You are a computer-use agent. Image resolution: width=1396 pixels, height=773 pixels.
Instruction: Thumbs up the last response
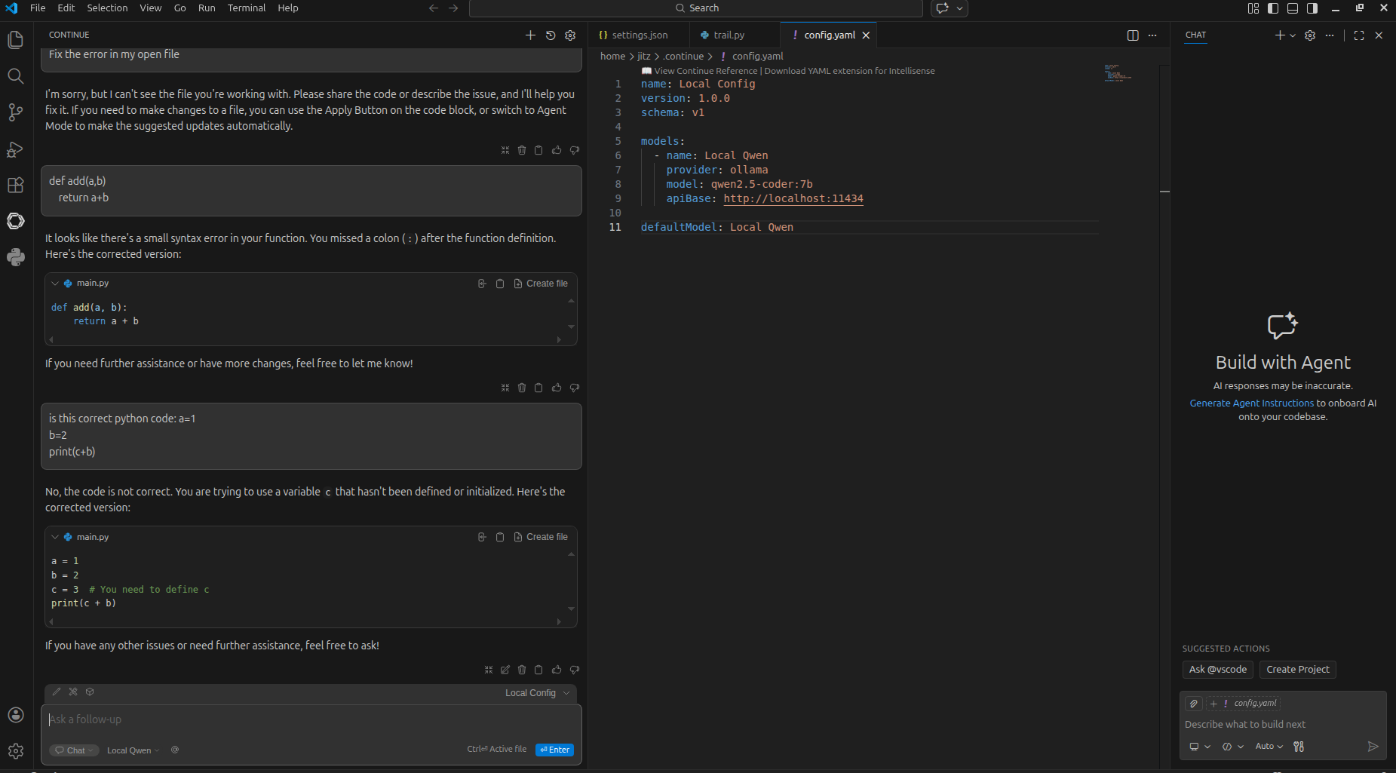click(x=557, y=670)
